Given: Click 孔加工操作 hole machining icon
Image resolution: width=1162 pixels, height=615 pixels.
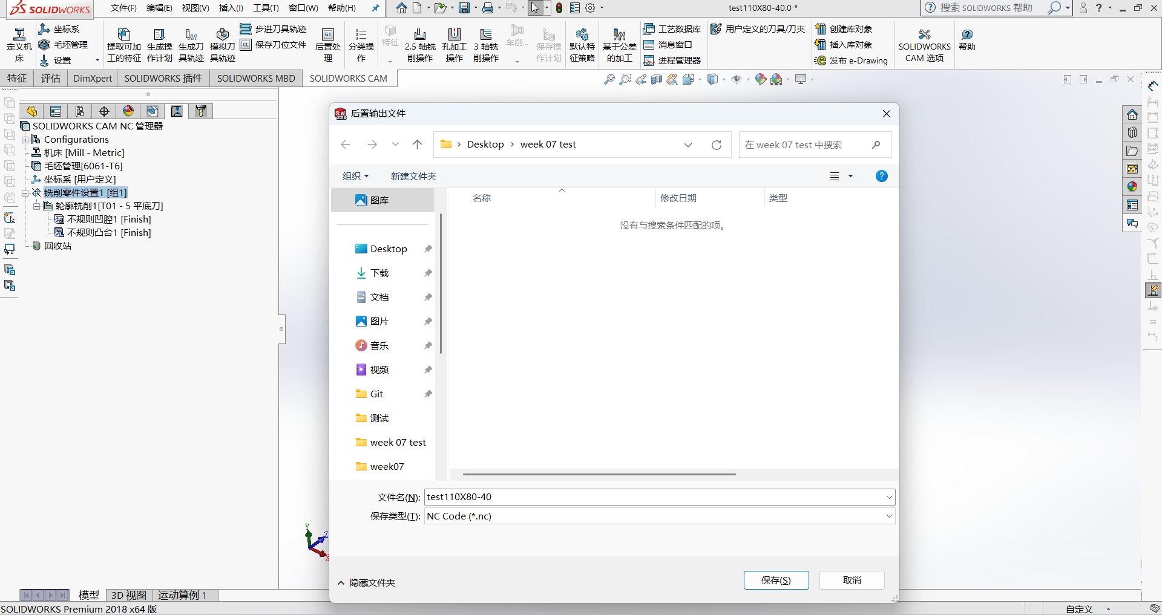Looking at the screenshot, I should (455, 45).
